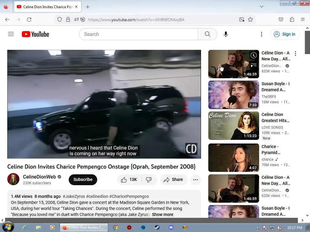Open action menu for first Céline Dion video

click(295, 53)
